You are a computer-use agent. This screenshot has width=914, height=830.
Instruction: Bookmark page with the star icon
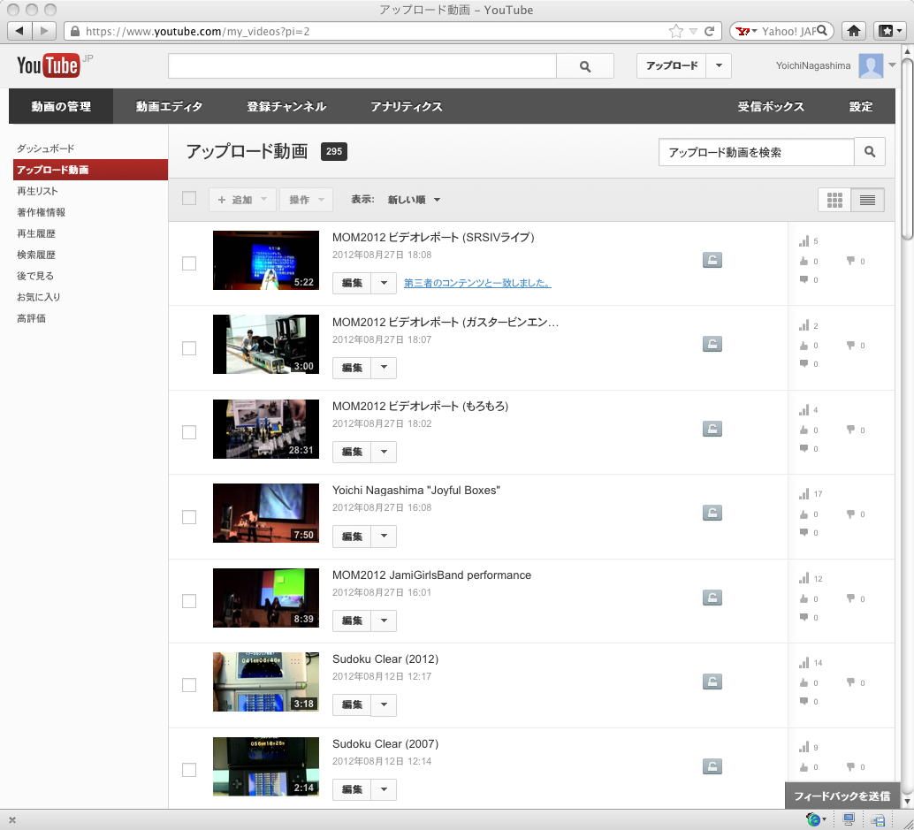pyautogui.click(x=675, y=31)
